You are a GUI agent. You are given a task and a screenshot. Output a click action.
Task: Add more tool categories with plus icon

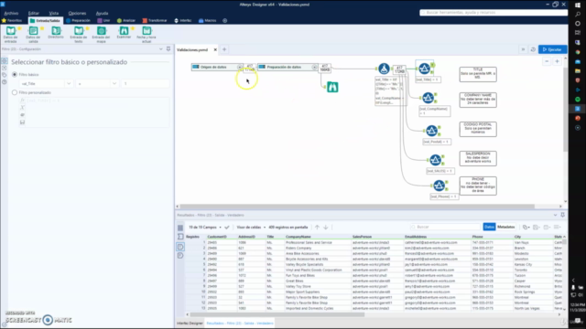224,20
